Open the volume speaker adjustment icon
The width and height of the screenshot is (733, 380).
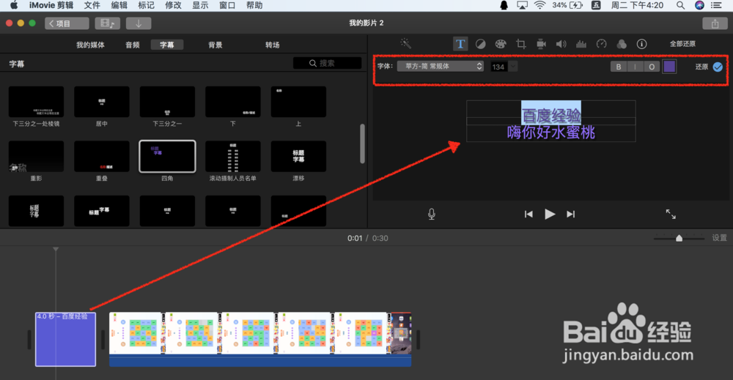(561, 44)
